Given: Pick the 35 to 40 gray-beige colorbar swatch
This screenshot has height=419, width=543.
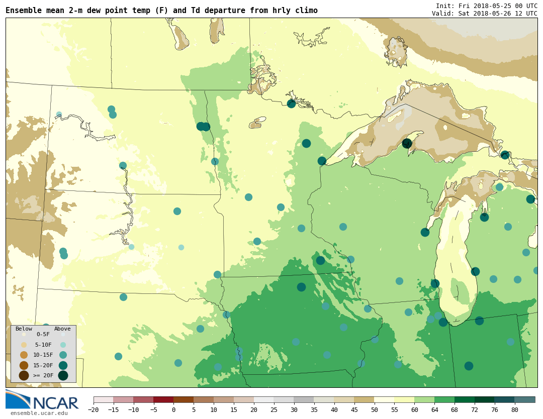Looking at the screenshot, I should 324,400.
